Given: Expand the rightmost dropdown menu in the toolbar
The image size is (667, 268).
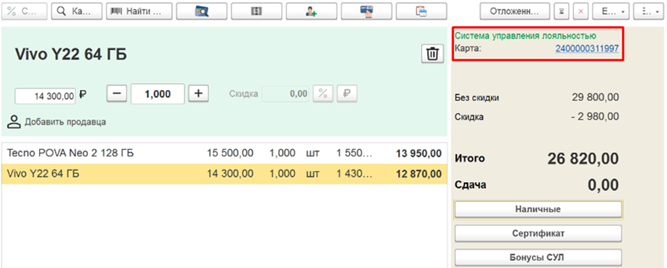Looking at the screenshot, I should [x=650, y=11].
